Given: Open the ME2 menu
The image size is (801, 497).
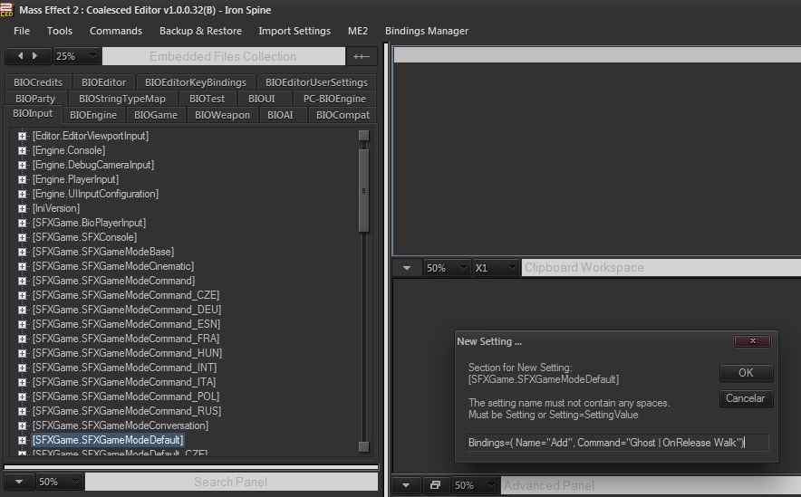Looking at the screenshot, I should click(358, 31).
